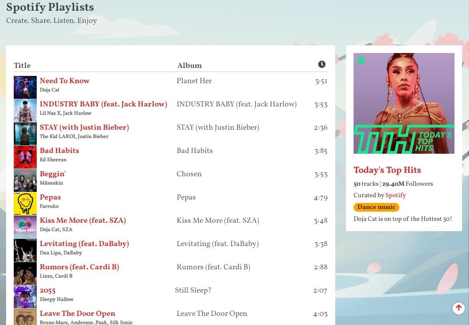Open "STAY (with Justin Bieber)" track
The width and height of the screenshot is (469, 325).
[84, 127]
